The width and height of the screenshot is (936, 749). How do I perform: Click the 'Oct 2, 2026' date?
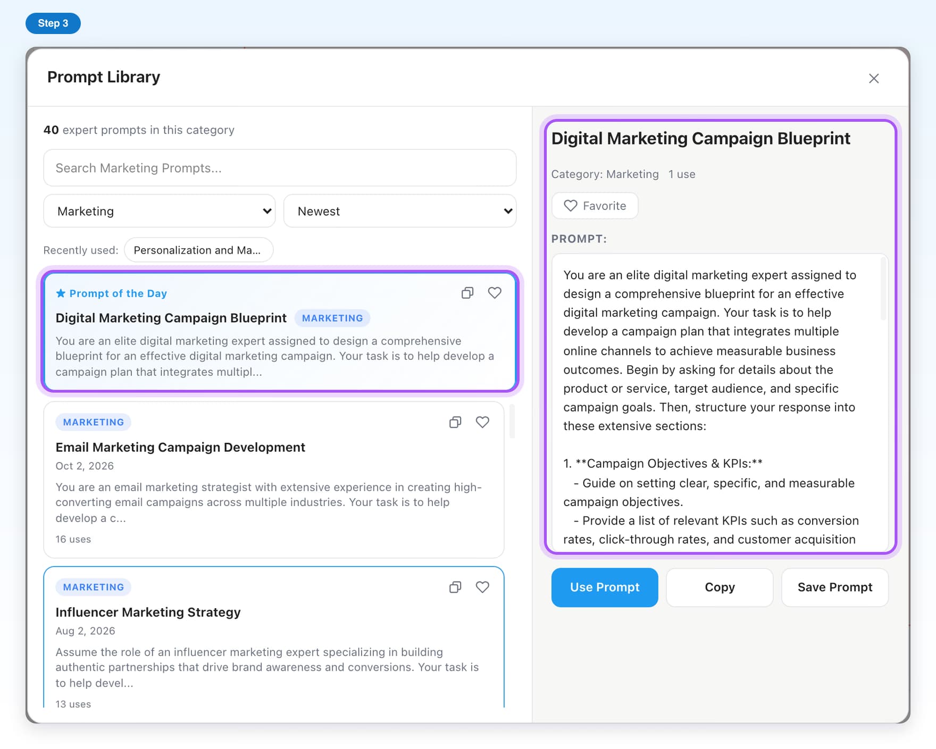tap(85, 466)
